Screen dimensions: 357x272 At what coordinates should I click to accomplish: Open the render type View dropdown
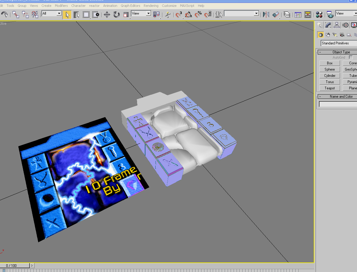coord(346,13)
